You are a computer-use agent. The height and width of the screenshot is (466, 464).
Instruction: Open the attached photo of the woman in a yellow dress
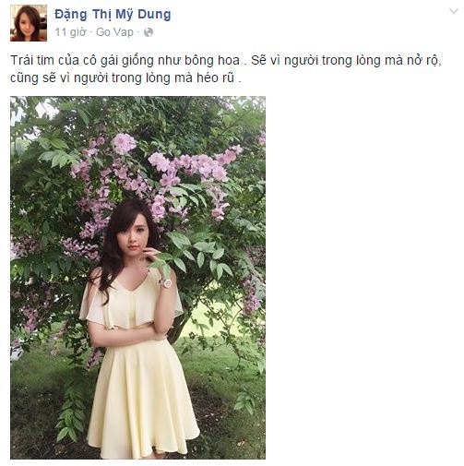(x=137, y=278)
